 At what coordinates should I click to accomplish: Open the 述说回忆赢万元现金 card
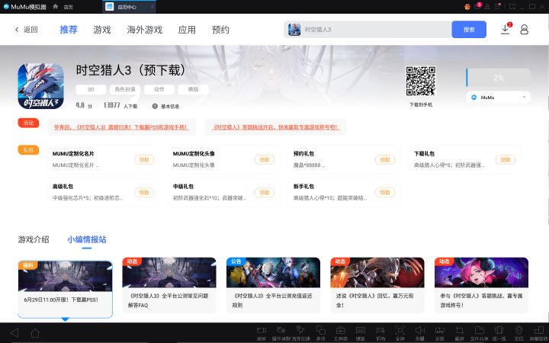point(377,285)
